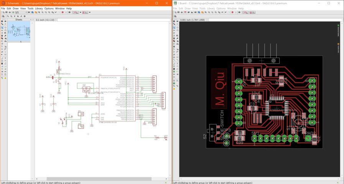Image resolution: width=344 pixels, height=184 pixels.
Task: Click Grid icon in Schematic parameter toolbar
Action: tap(3, 16)
